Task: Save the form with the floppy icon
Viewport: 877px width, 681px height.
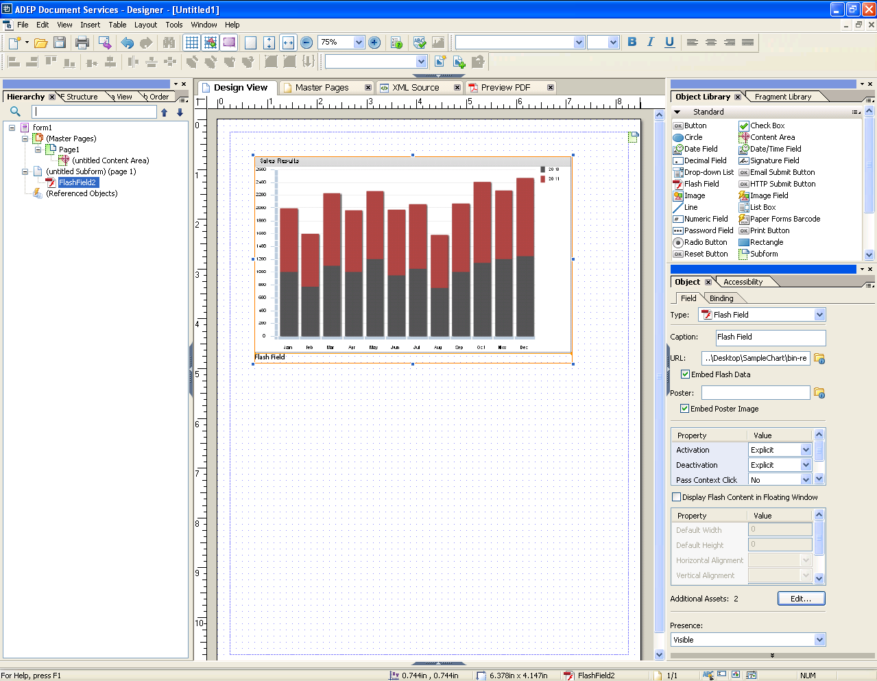Action: point(60,43)
